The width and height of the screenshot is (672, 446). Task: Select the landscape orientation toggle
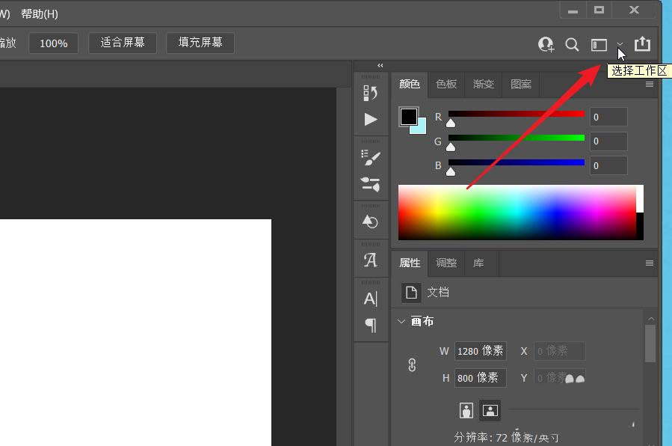[x=490, y=410]
